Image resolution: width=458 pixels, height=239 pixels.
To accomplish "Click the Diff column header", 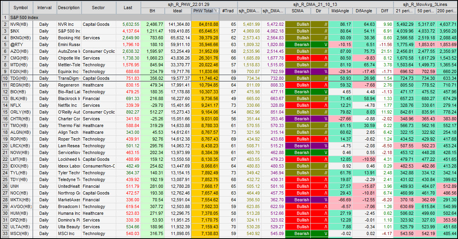I will [x=385, y=11].
